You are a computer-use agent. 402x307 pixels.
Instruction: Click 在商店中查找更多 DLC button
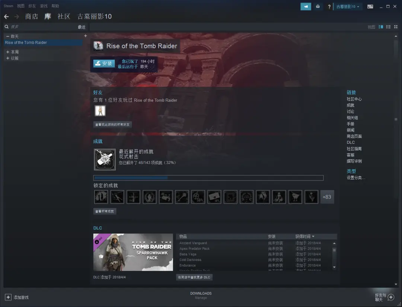(x=194, y=277)
